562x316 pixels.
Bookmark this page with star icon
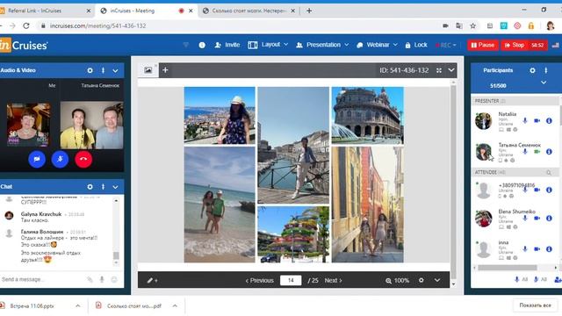[473, 25]
